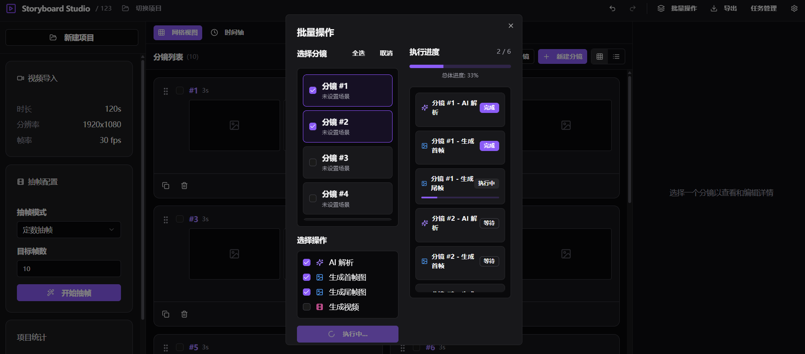Click horizontal scrollbar under 分镜 selection list
This screenshot has height=354, width=805.
348,220
